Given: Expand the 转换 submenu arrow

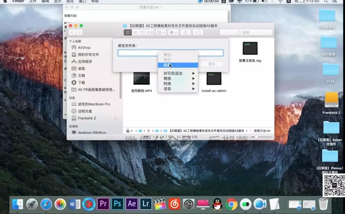Looking at the screenshot, I should (x=194, y=84).
